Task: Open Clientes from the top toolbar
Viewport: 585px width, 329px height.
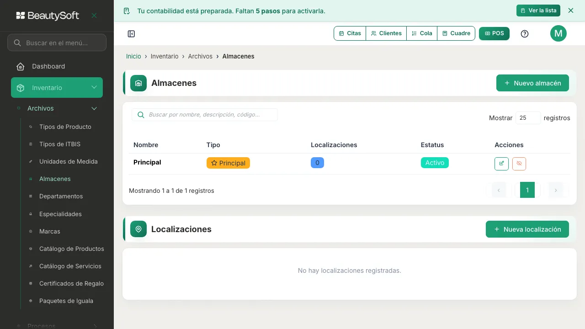Action: click(386, 33)
